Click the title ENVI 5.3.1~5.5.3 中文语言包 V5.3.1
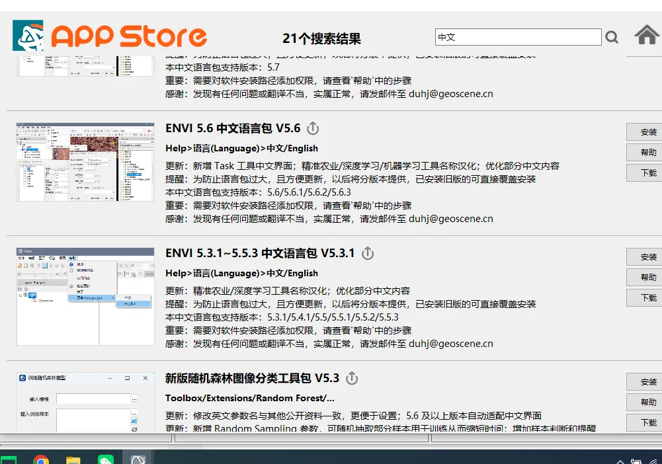662x464 pixels. point(260,253)
